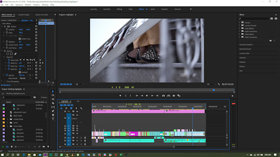Open the Fit zoom level dropdown
This screenshot has height=157, width=280.
tap(79, 84)
